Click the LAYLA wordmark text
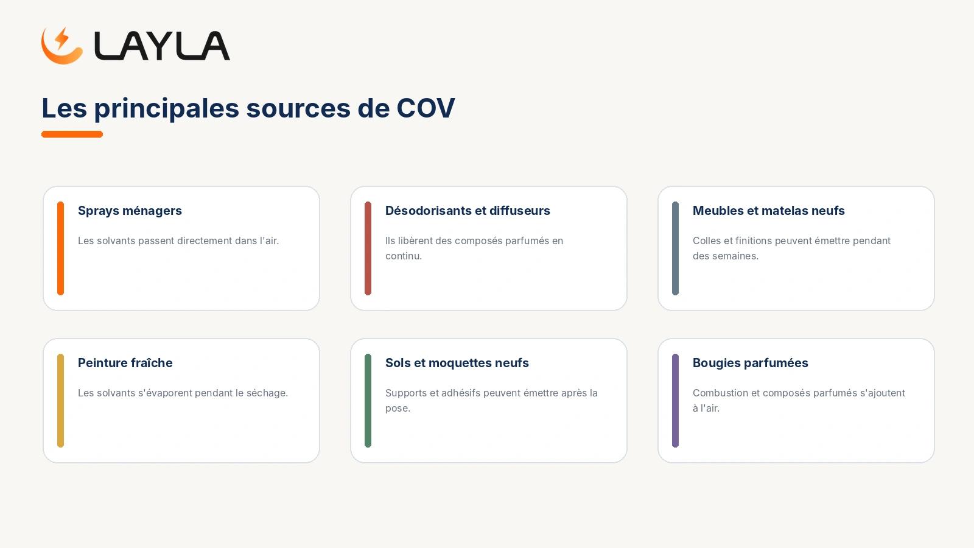 162,46
